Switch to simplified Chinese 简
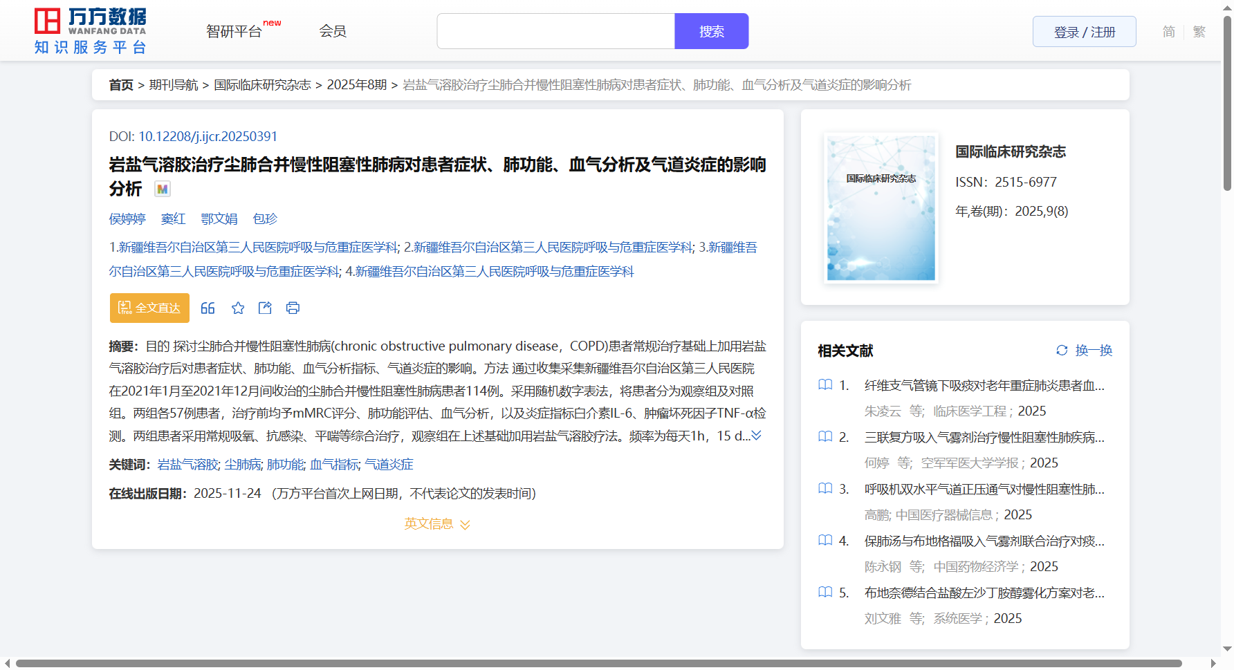 [1168, 32]
